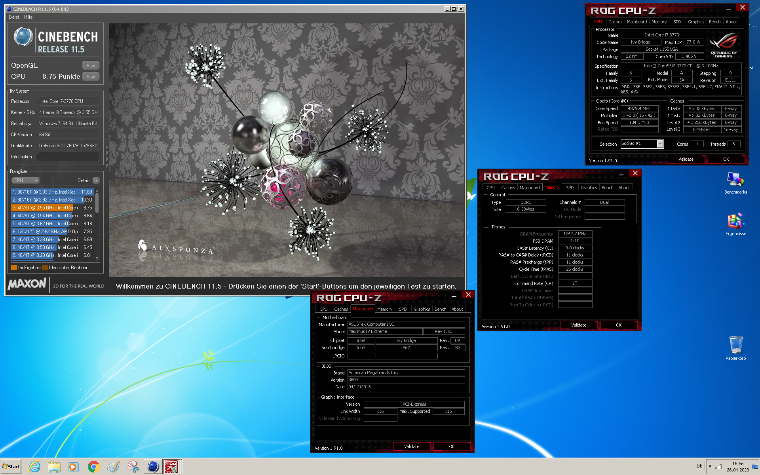Viewport: 760px width, 475px height.
Task: Open Graphics tab in Mainboard CPU-Z window
Action: tap(422, 309)
